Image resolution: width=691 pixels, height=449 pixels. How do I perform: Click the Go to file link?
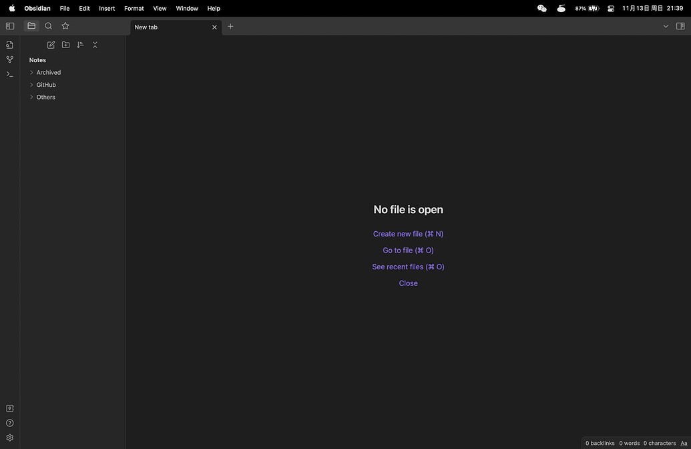tap(408, 249)
